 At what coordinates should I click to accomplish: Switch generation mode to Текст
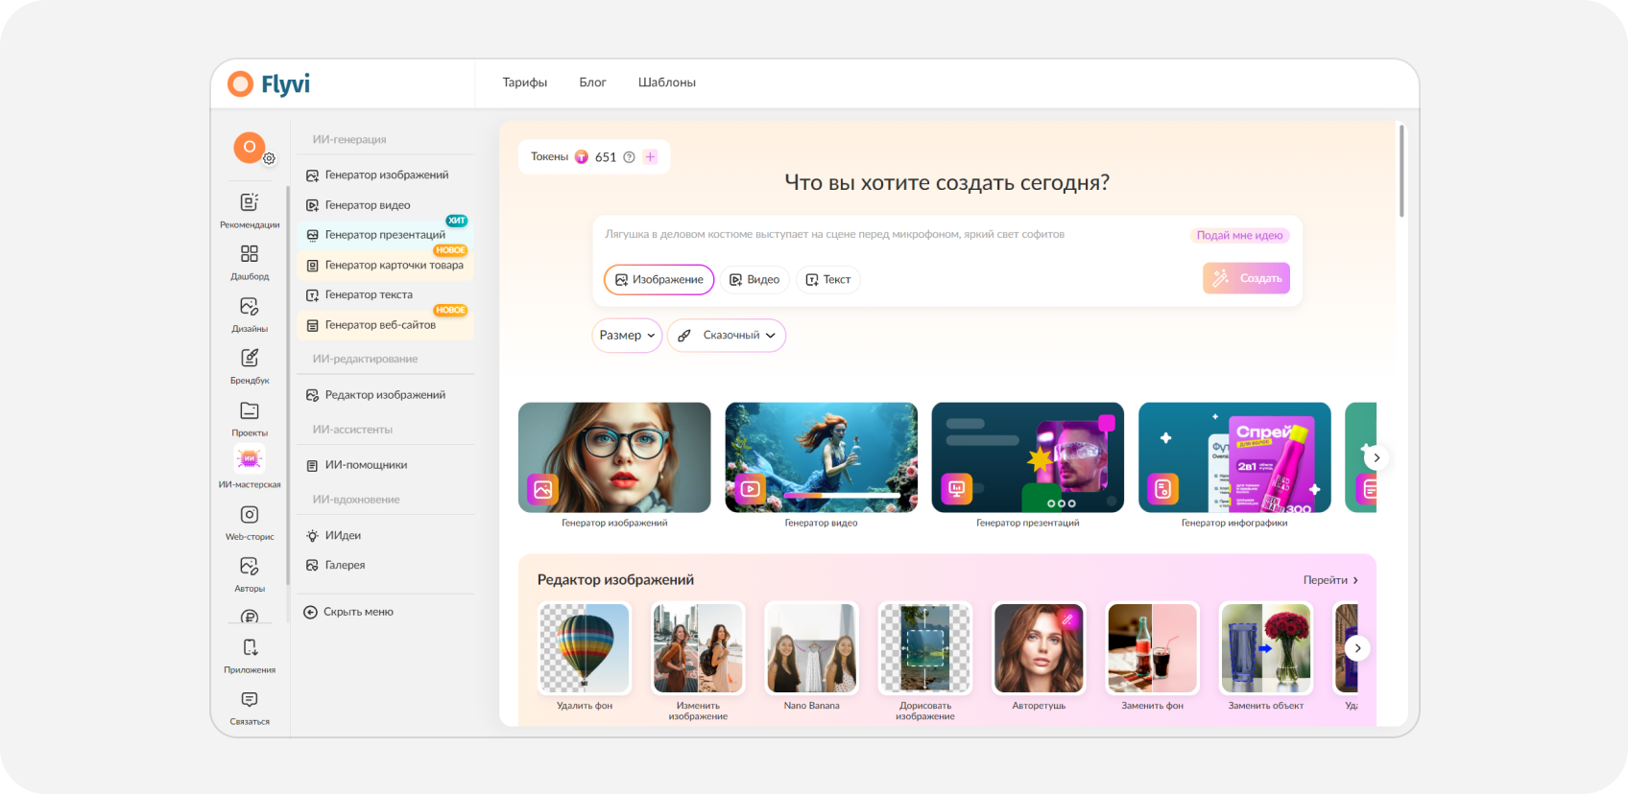tap(827, 279)
